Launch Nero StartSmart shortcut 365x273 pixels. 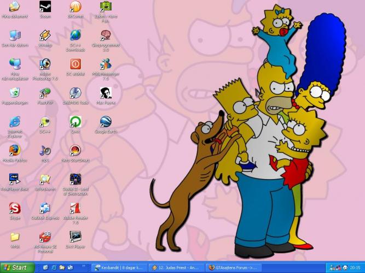click(x=75, y=150)
